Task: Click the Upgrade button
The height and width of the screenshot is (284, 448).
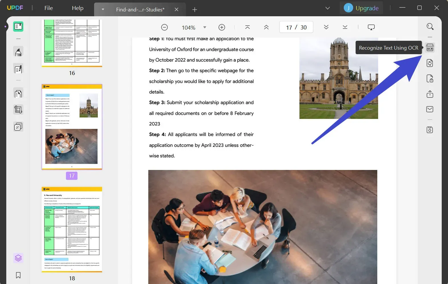Action: [x=361, y=8]
